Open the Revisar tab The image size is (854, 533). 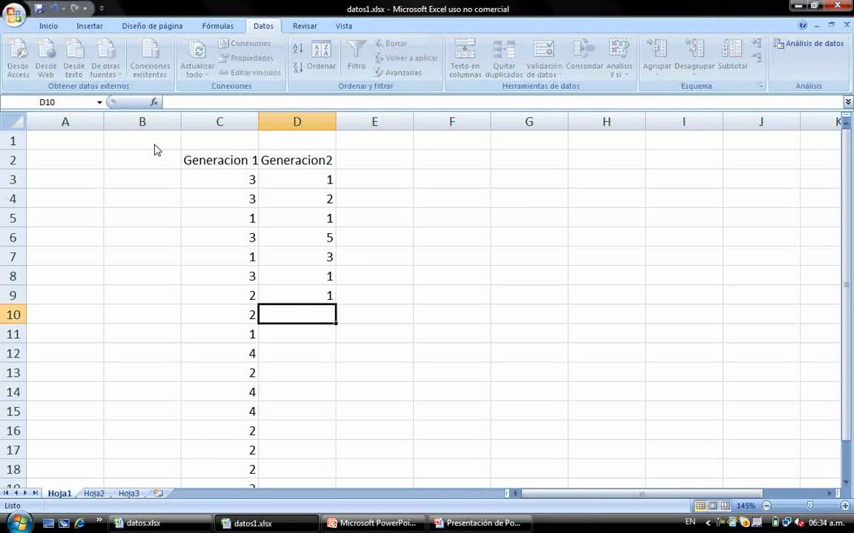tap(305, 26)
